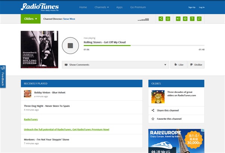Click the audio level bars indicator
Viewport: 225px width, 153px height.
(143, 19)
